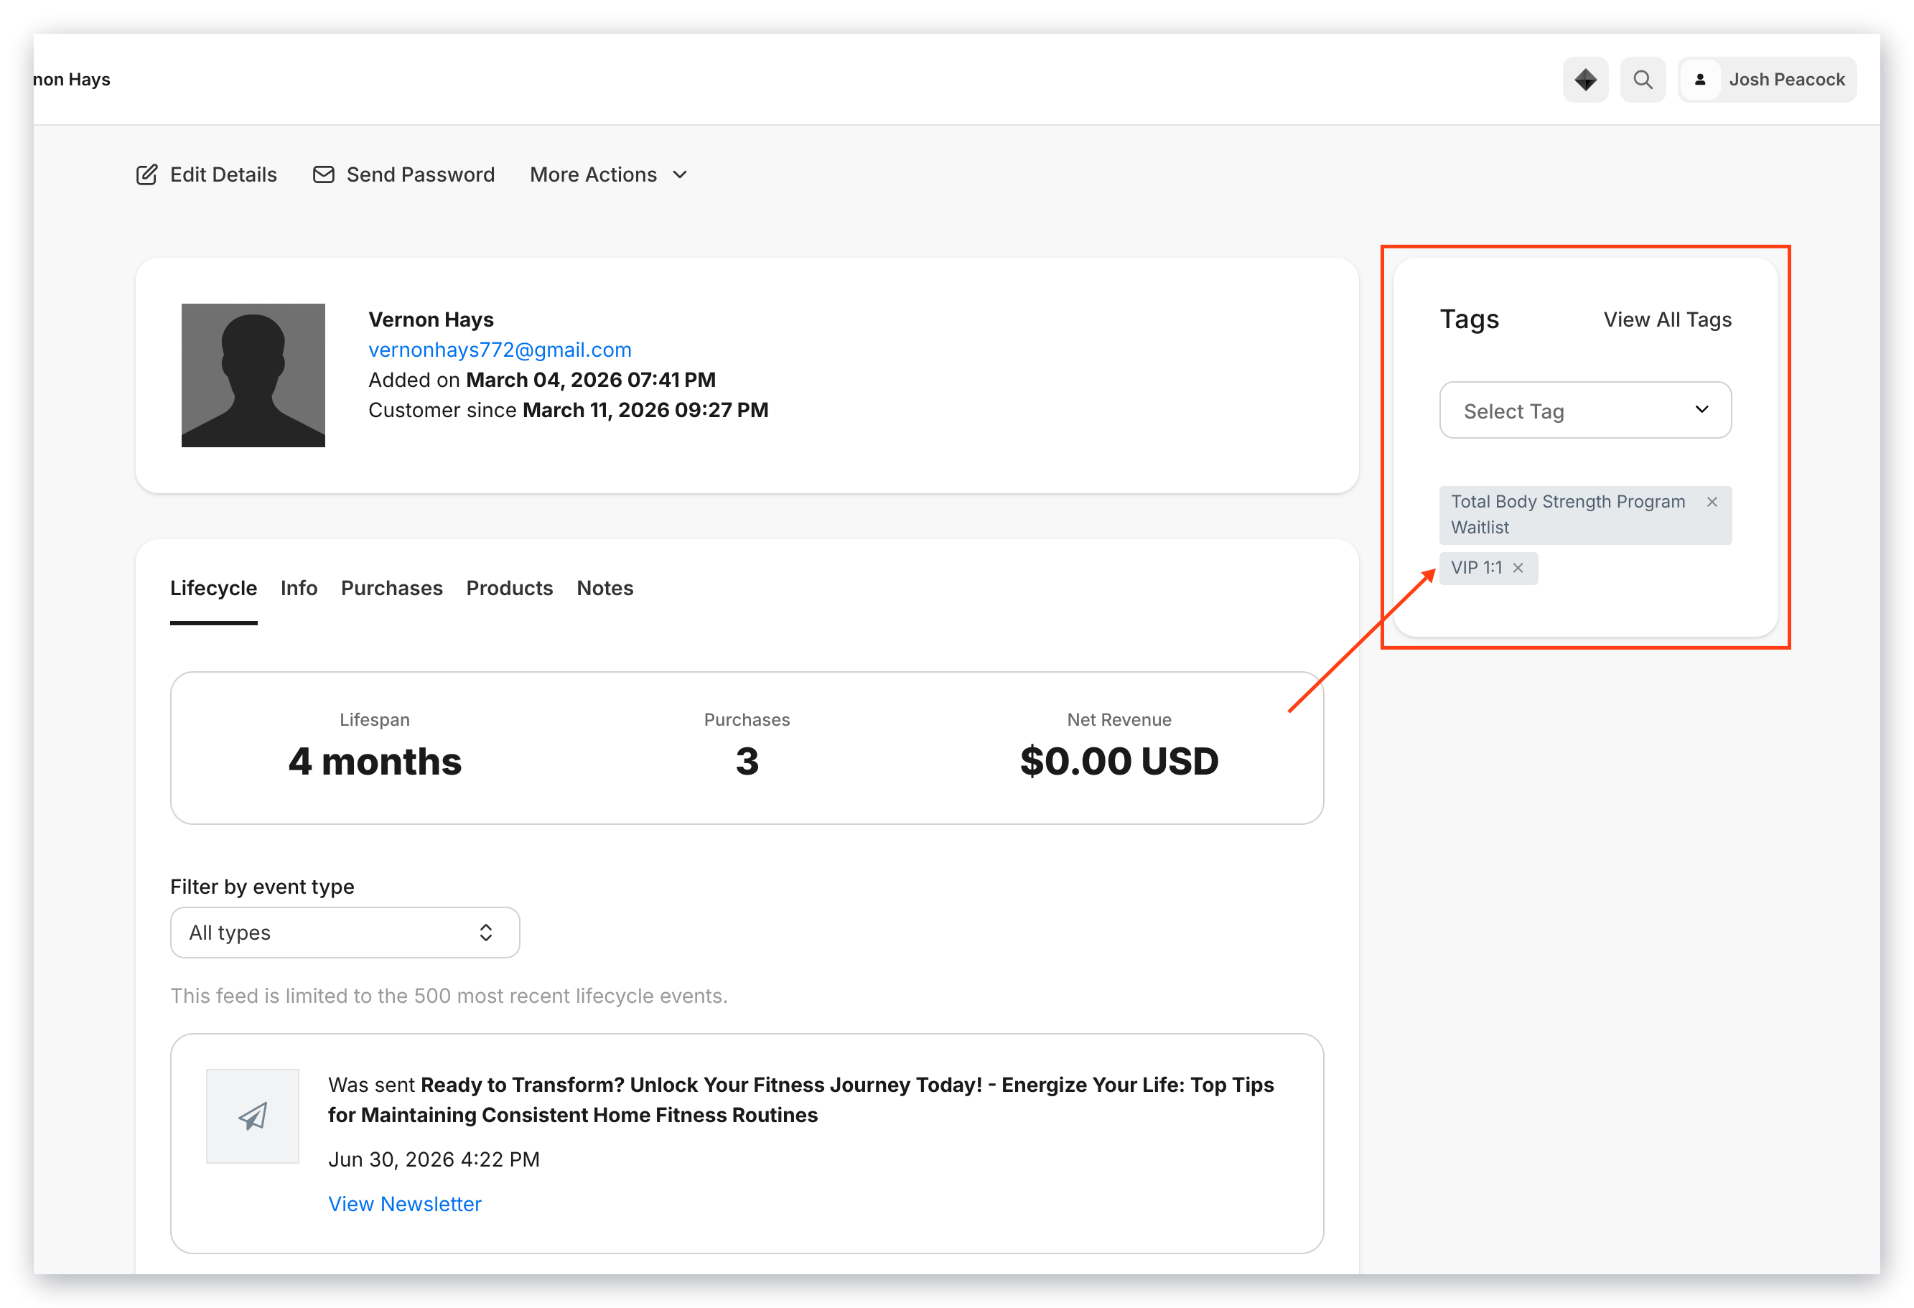Expand the More Actions dropdown

[608, 174]
